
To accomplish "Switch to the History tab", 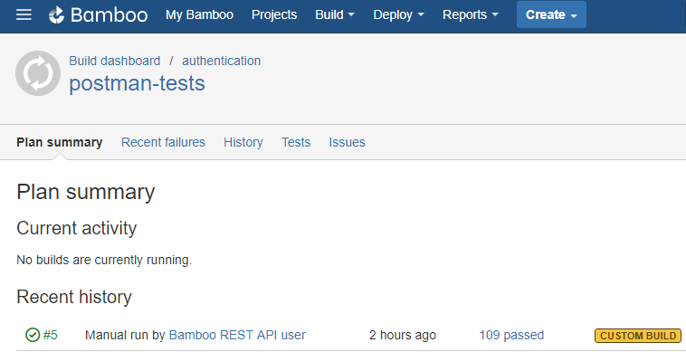I will tap(243, 142).
